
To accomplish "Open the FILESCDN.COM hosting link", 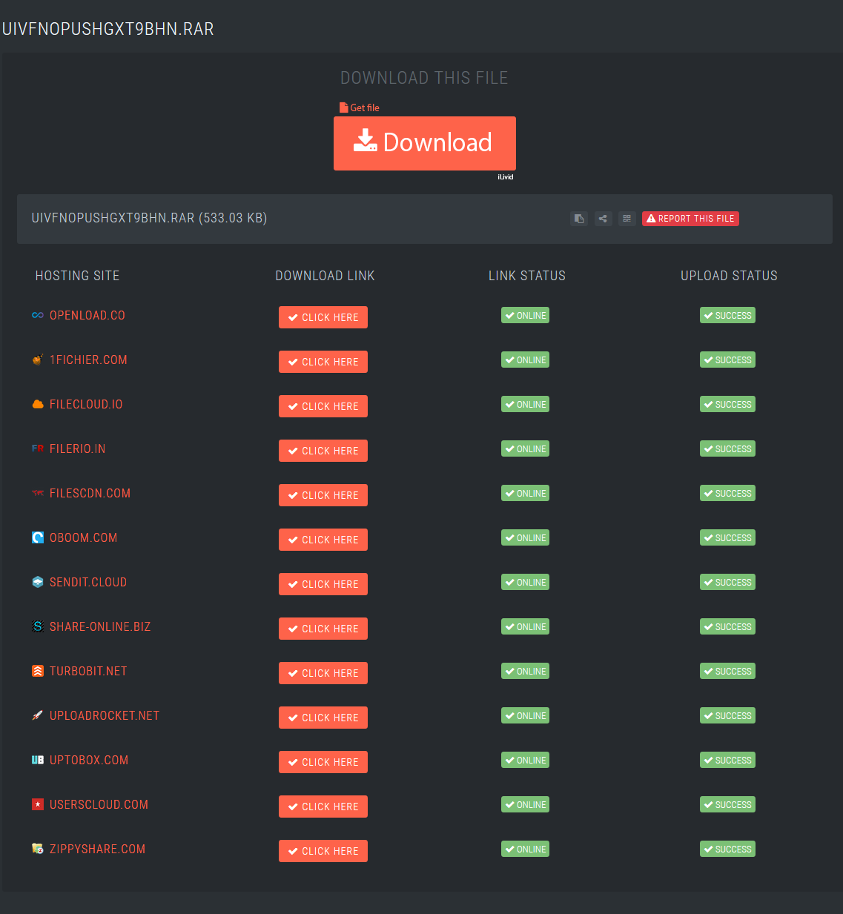I will pyautogui.click(x=90, y=493).
